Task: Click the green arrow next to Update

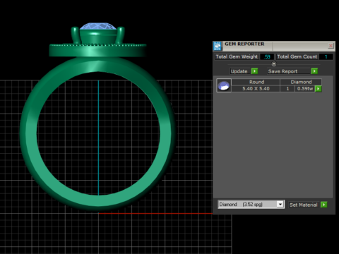Action: [x=254, y=71]
